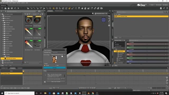Click the highlighted yellow toolbar icon
The image size is (169, 95).
[x=53, y=8]
